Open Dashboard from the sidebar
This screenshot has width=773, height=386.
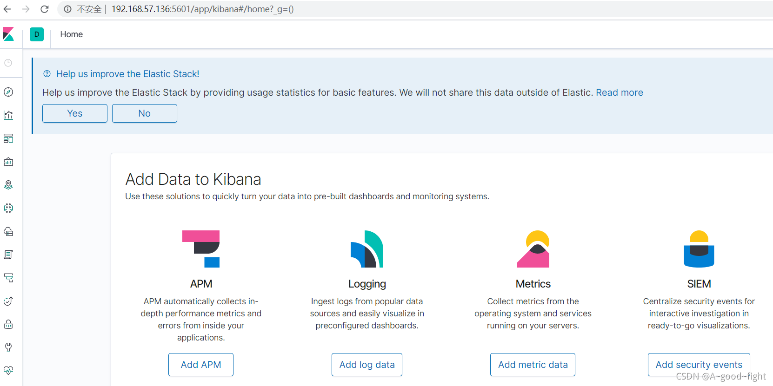tap(8, 138)
